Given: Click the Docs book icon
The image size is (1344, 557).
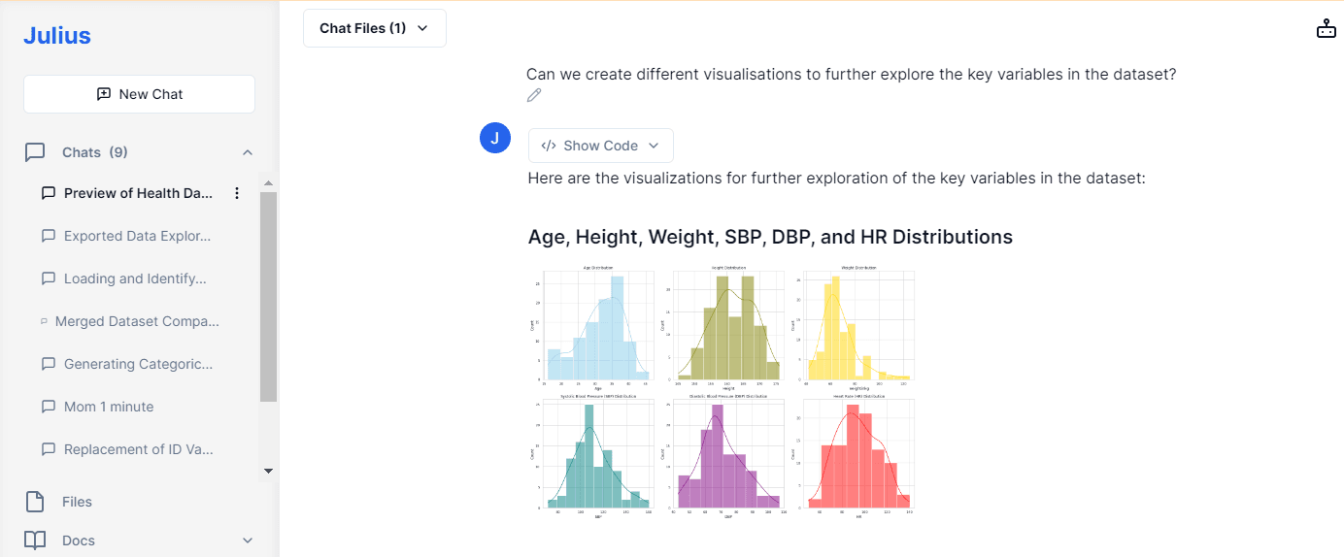Looking at the screenshot, I should [x=35, y=541].
